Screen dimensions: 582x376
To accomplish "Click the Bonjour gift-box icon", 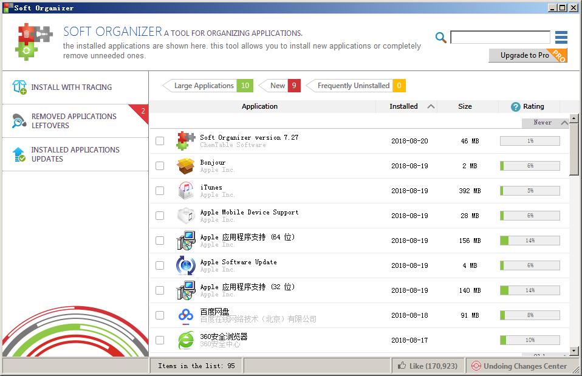I will (x=186, y=165).
